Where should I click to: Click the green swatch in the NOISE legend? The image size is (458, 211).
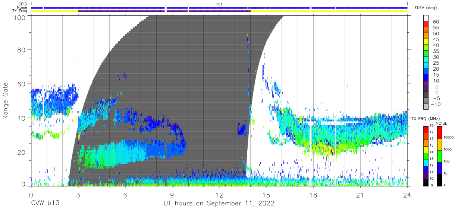(439, 156)
